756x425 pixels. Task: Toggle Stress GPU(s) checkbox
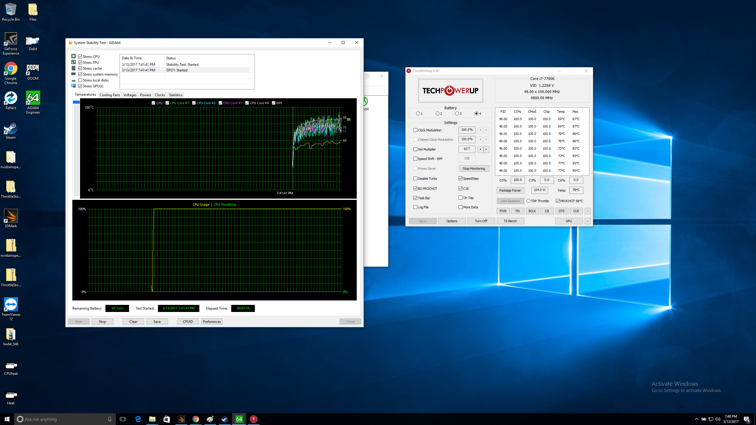click(x=80, y=86)
